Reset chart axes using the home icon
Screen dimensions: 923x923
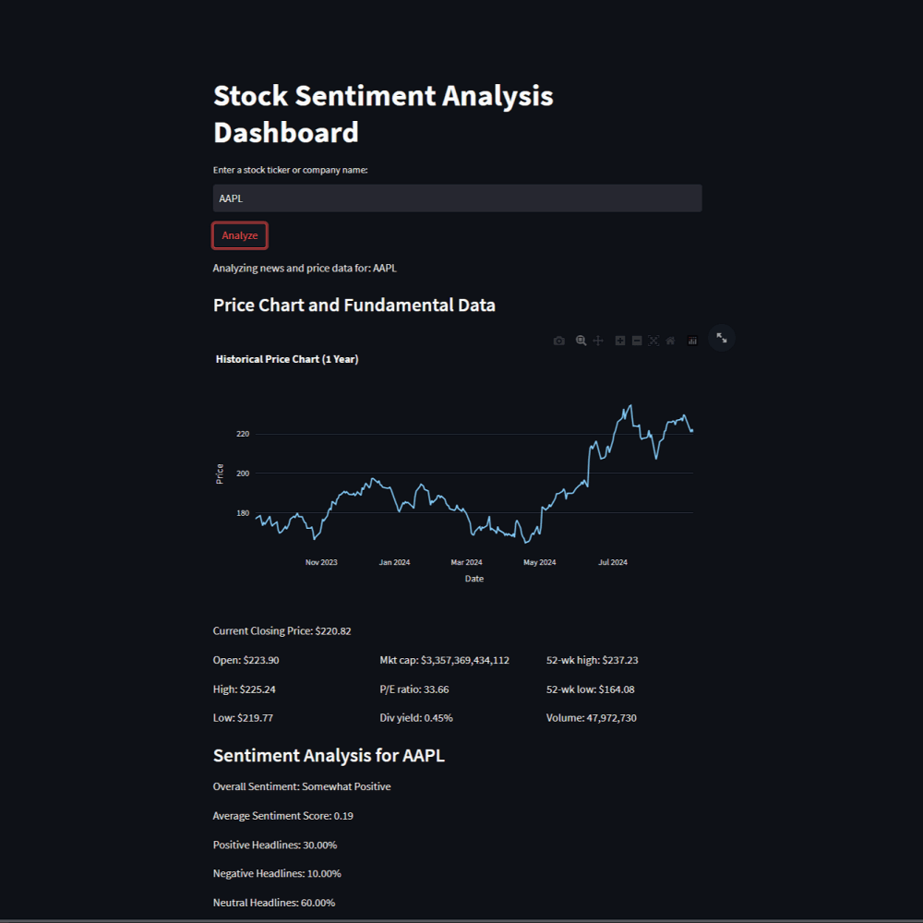tap(670, 340)
